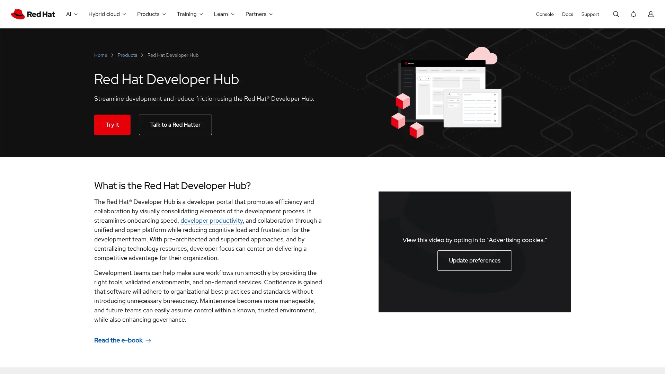Click the red Try It button

pos(112,125)
